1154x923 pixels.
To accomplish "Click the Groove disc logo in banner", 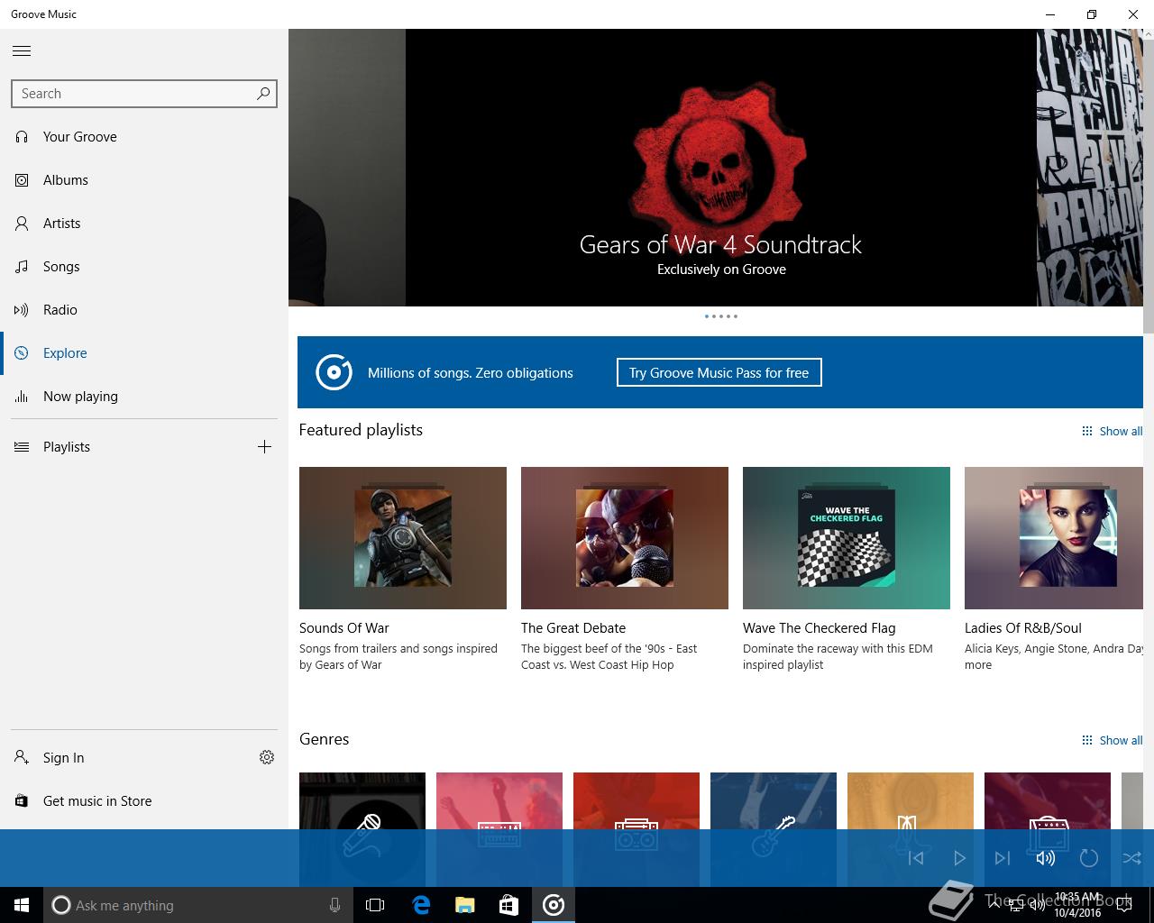I will tap(334, 373).
